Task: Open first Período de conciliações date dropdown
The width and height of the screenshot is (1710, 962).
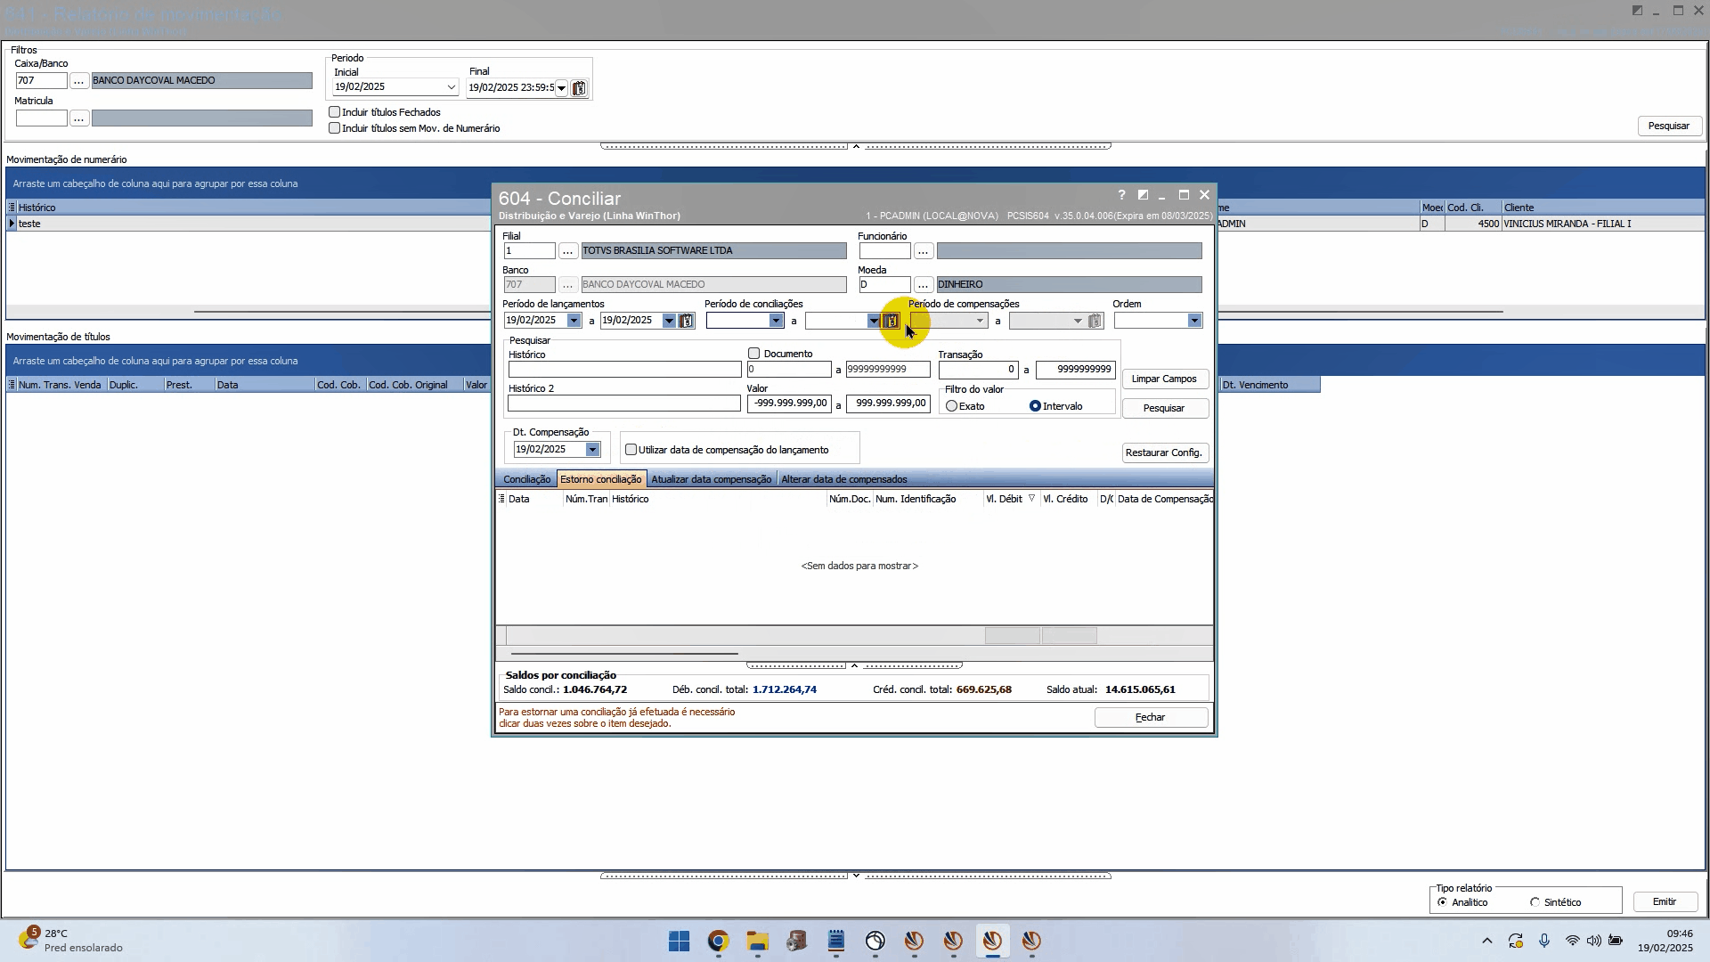Action: pos(776,321)
